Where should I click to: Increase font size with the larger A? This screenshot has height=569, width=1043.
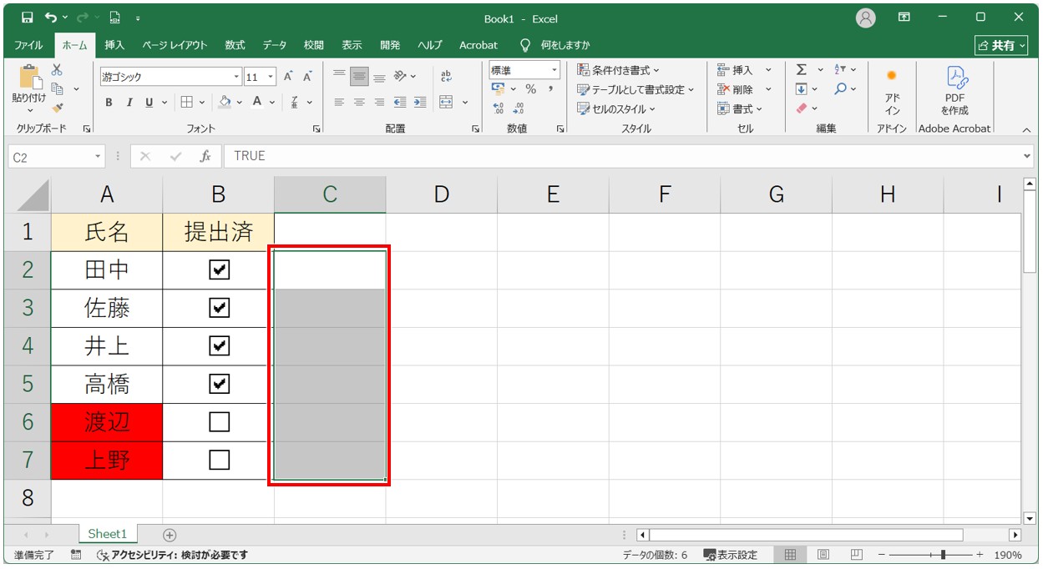pos(288,77)
